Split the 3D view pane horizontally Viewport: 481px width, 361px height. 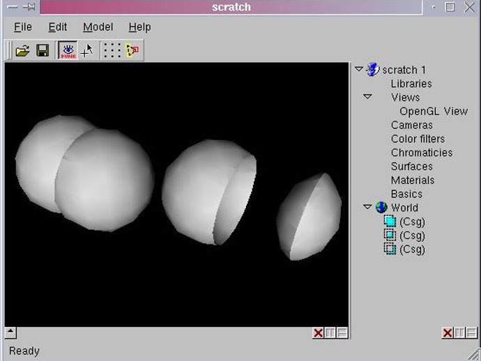pyautogui.click(x=342, y=333)
